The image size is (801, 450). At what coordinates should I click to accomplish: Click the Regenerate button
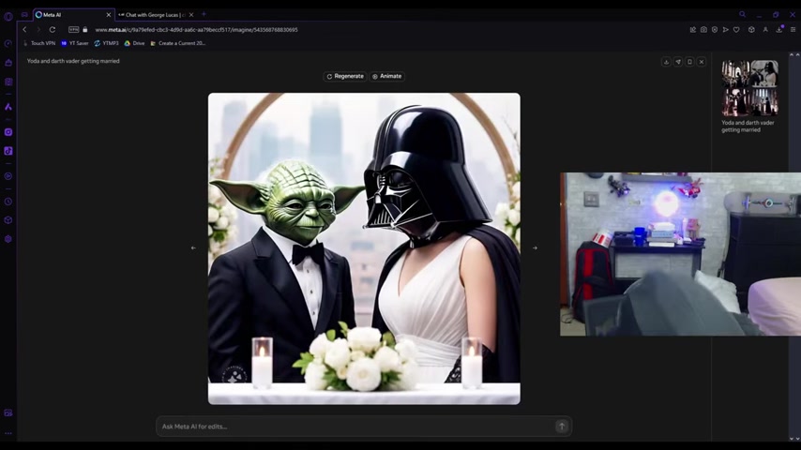coord(345,76)
